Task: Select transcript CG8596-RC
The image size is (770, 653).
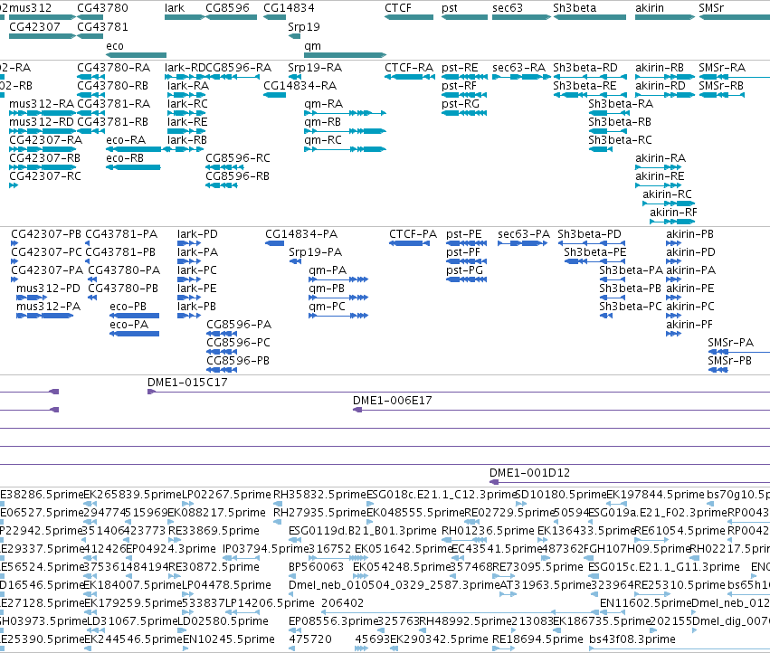Action: 238,158
